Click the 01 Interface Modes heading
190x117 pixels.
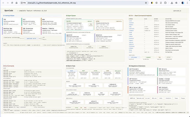point(9,16)
